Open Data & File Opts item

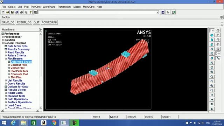[x=17, y=46]
